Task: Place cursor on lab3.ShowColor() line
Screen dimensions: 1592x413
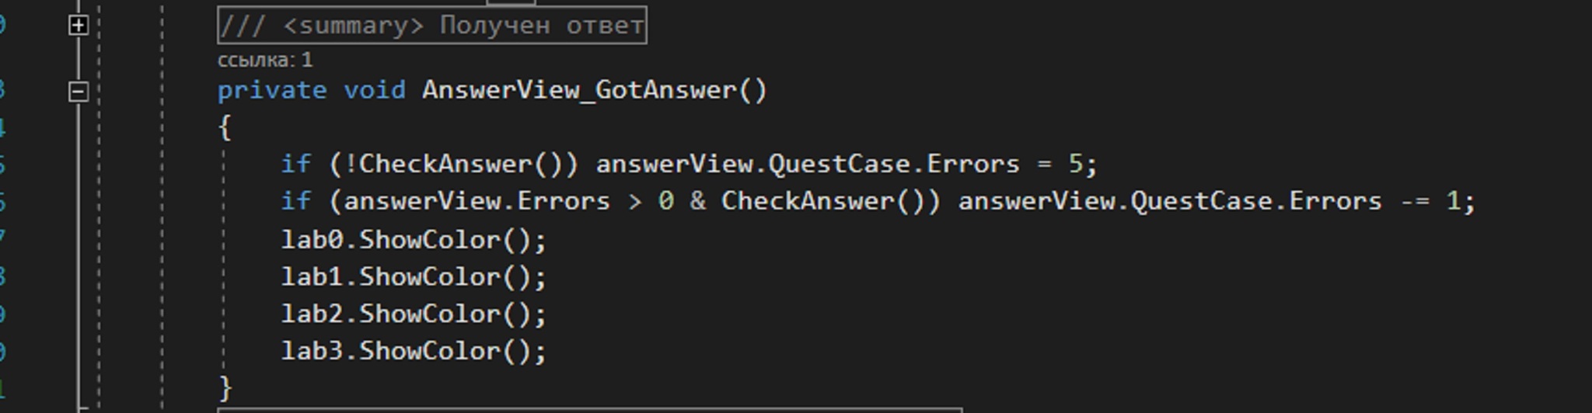Action: [x=414, y=351]
